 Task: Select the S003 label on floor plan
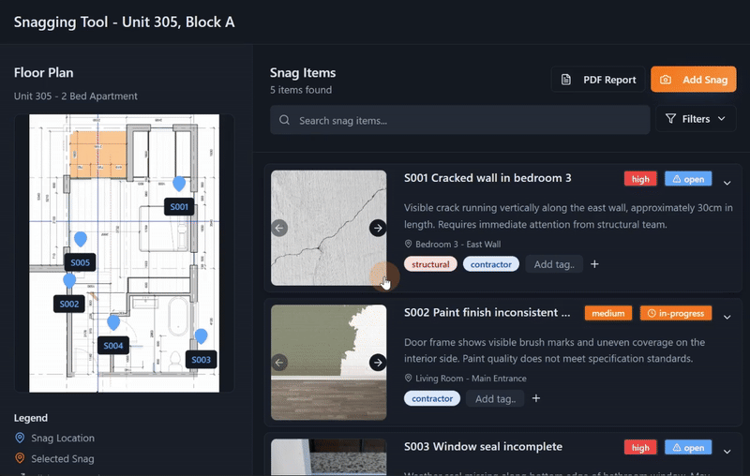pos(201,360)
